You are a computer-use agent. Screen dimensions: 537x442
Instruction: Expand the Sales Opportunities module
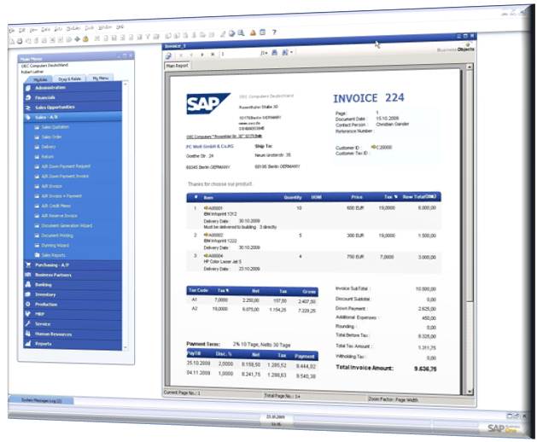pyautogui.click(x=73, y=108)
